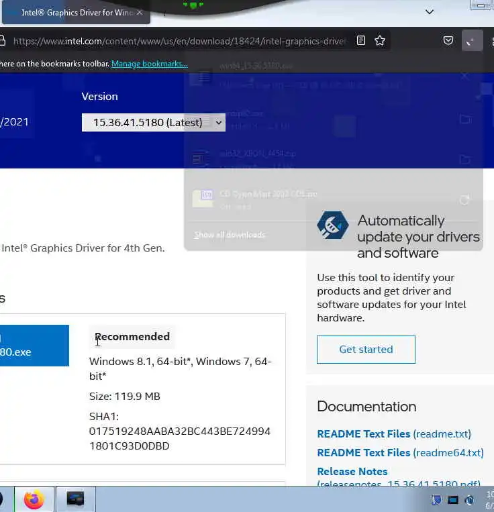Click Show all downloads in the panel
The height and width of the screenshot is (512, 494).
[230, 235]
